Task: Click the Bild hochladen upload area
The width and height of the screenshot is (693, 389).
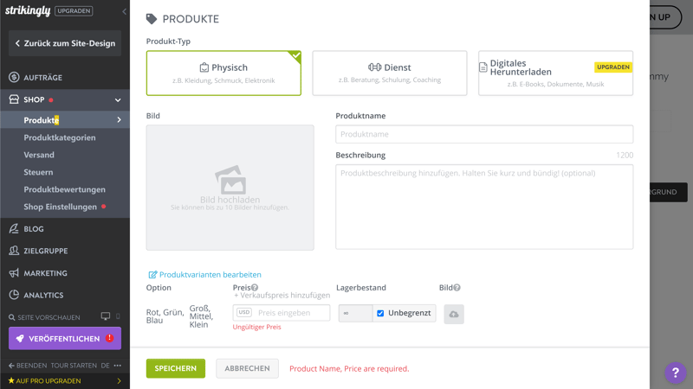Action: click(230, 188)
